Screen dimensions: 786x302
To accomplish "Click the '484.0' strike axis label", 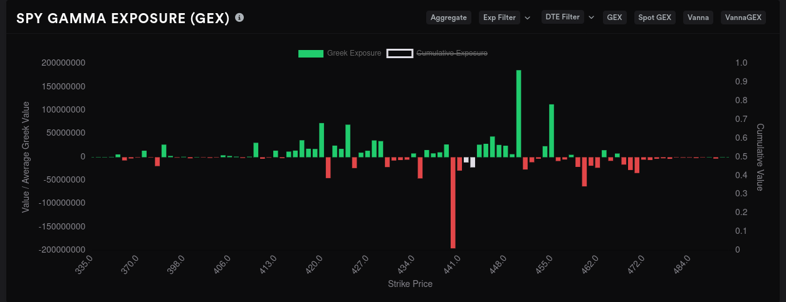I will (681, 264).
